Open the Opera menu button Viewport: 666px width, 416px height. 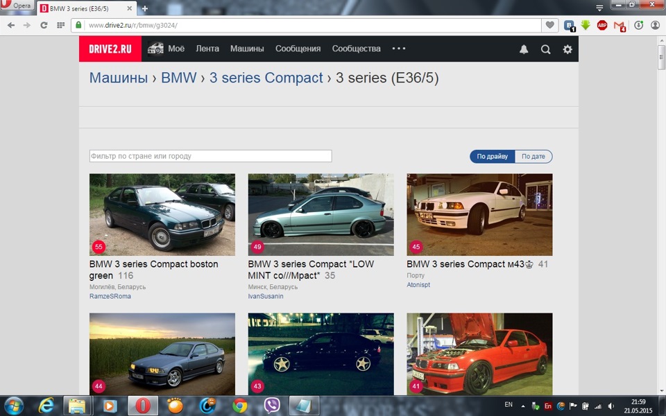(x=17, y=6)
